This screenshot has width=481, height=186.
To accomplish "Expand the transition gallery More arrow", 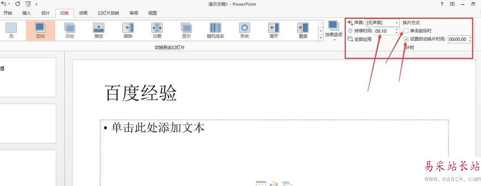I will [321, 37].
